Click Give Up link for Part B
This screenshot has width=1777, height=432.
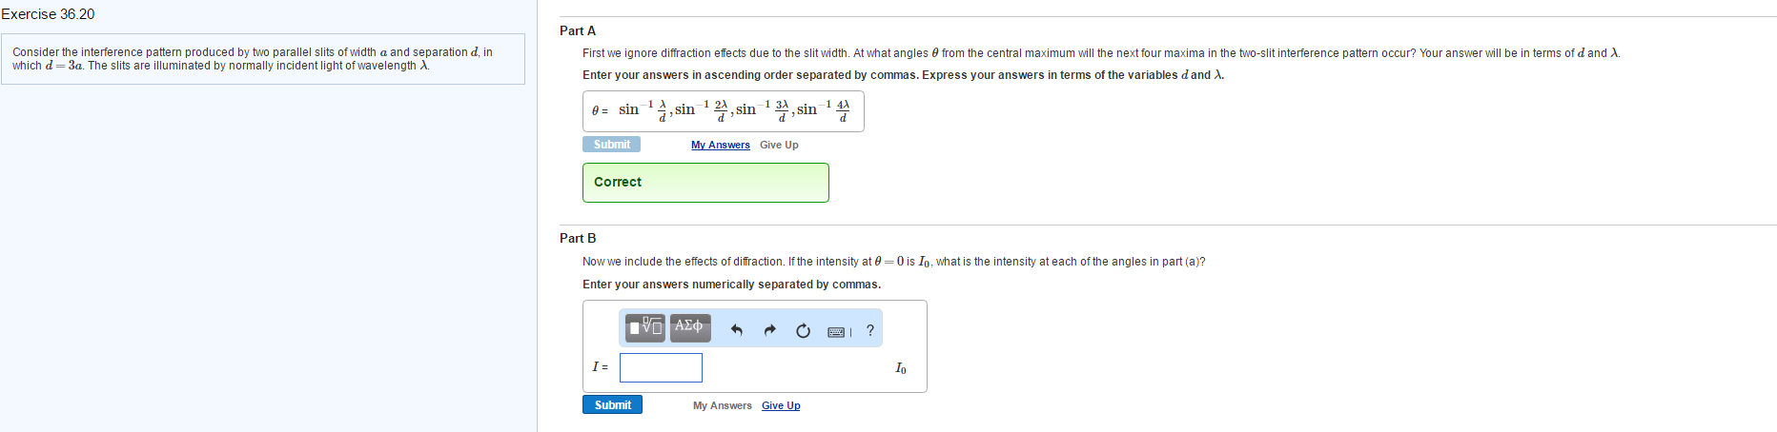(x=781, y=405)
